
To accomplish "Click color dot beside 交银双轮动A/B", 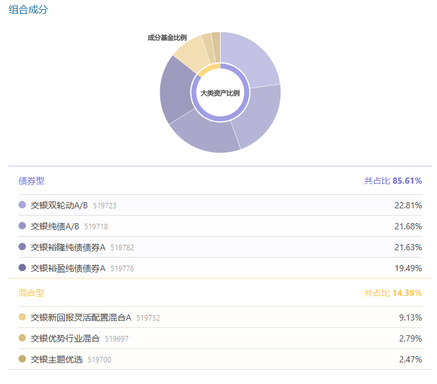I will click(22, 205).
